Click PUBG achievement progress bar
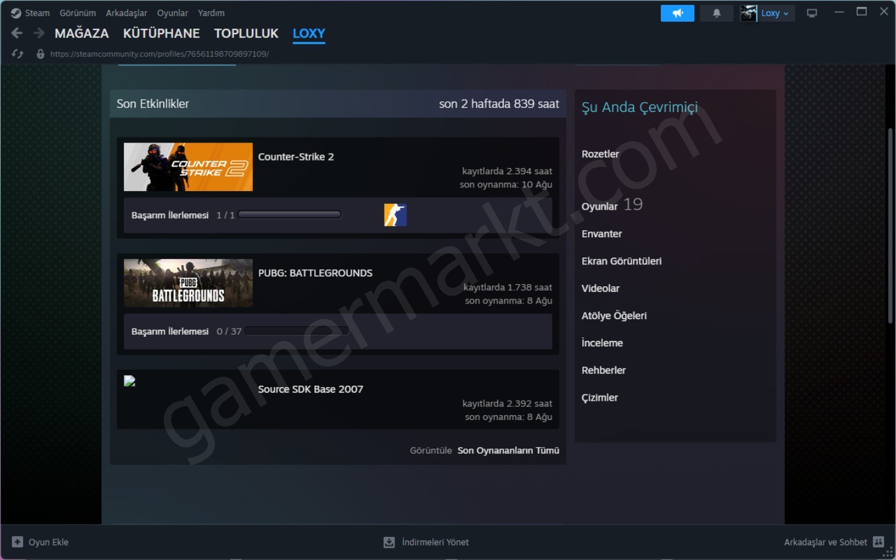The image size is (896, 560). pos(296,331)
